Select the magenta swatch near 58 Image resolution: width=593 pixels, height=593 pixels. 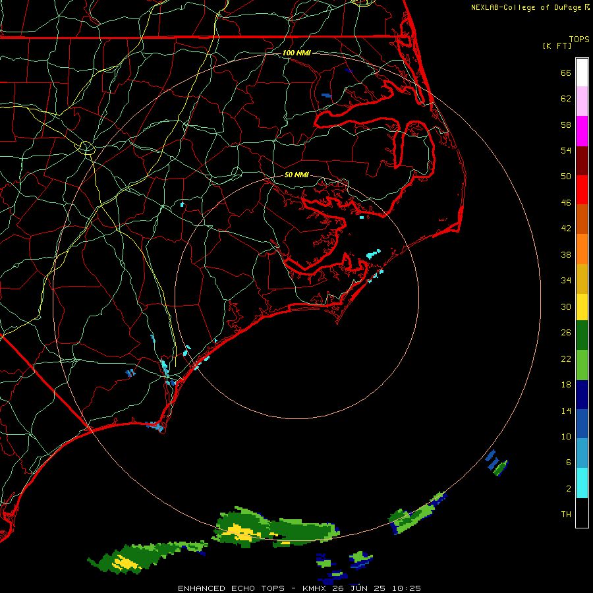(x=582, y=131)
